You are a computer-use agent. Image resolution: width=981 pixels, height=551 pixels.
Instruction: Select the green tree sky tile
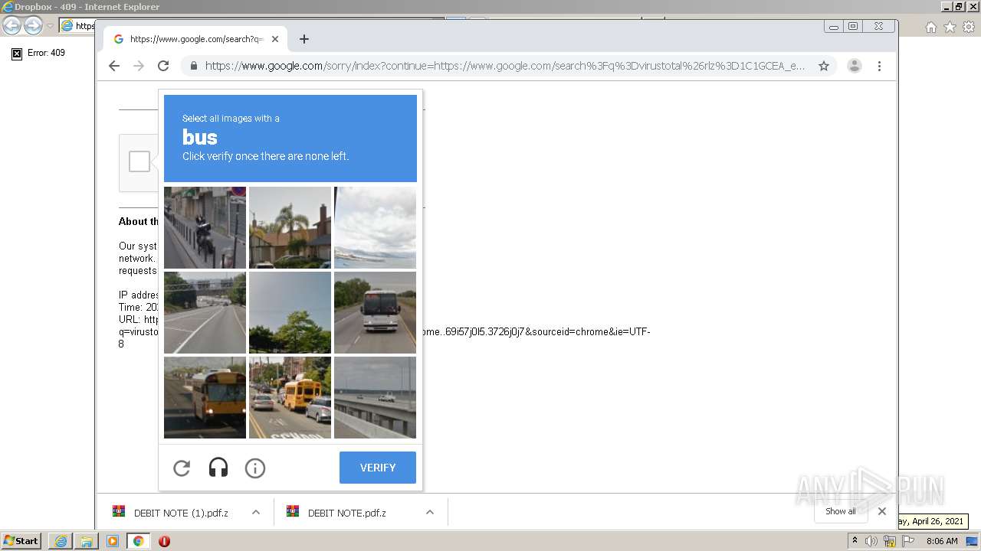(x=290, y=312)
